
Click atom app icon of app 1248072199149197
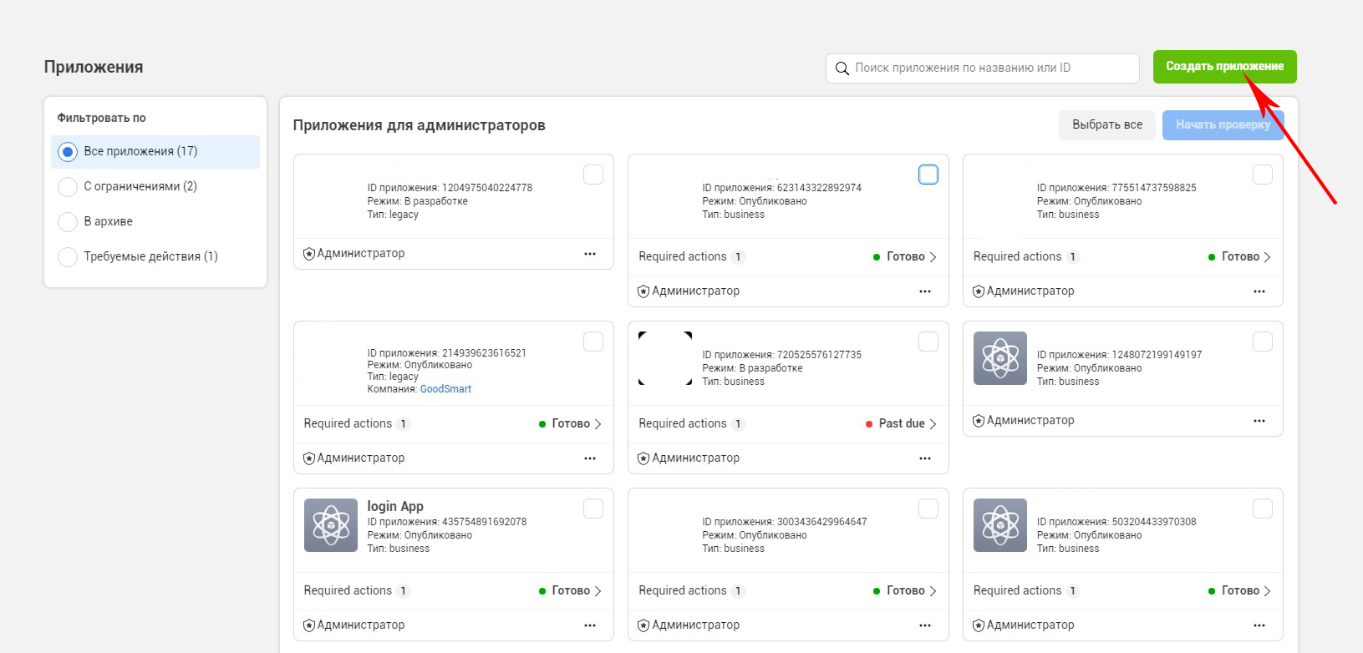pyautogui.click(x=1000, y=358)
